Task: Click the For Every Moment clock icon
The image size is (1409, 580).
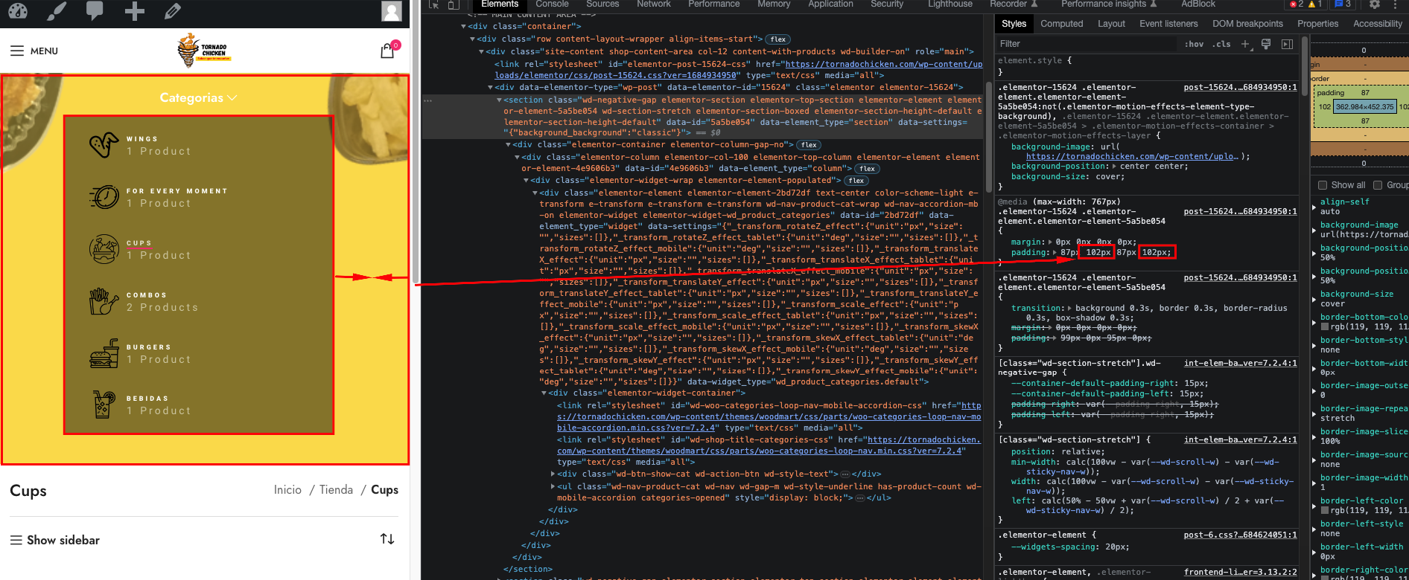Action: [x=104, y=197]
